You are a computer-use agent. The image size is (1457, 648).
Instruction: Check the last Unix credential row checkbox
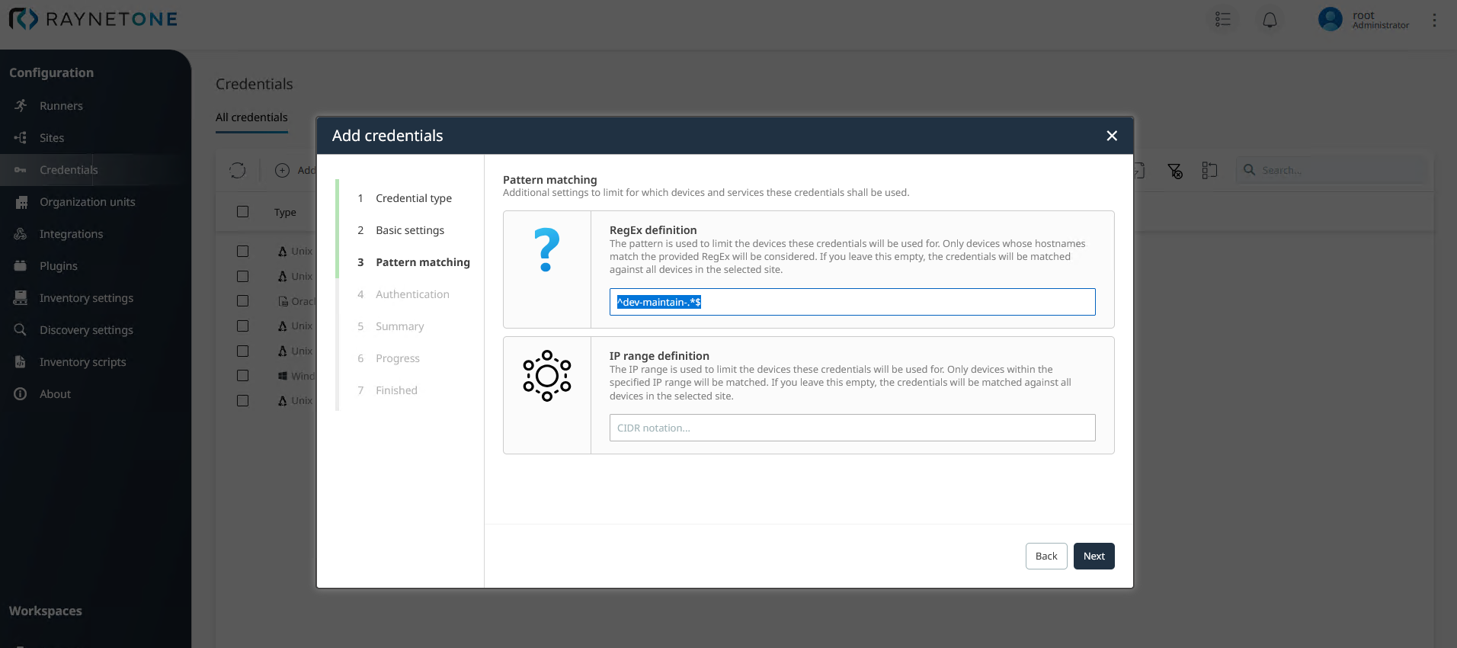[242, 400]
